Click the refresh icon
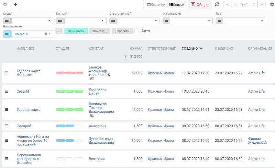 [x=217, y=4]
